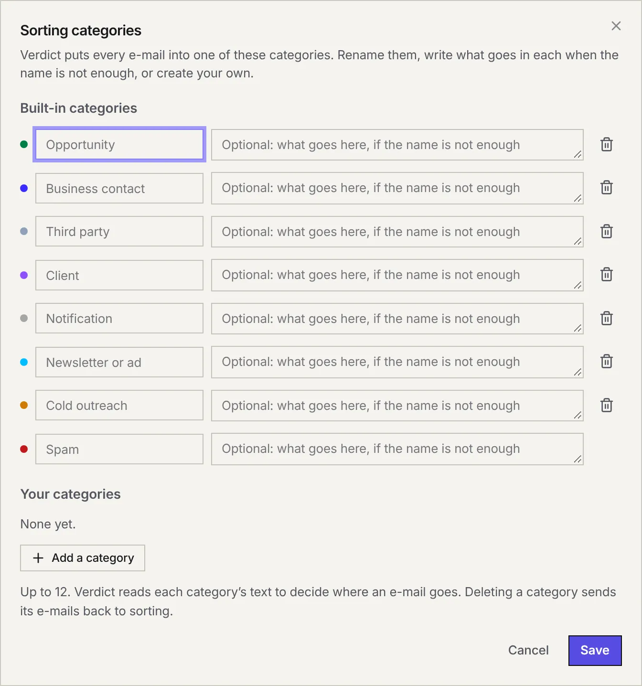Click the Client description box
The width and height of the screenshot is (642, 686).
(x=397, y=275)
